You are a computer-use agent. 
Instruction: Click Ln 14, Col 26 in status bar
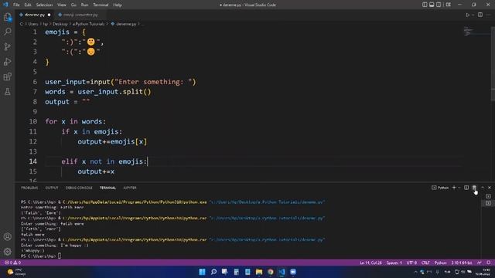pyautogui.click(x=370, y=263)
